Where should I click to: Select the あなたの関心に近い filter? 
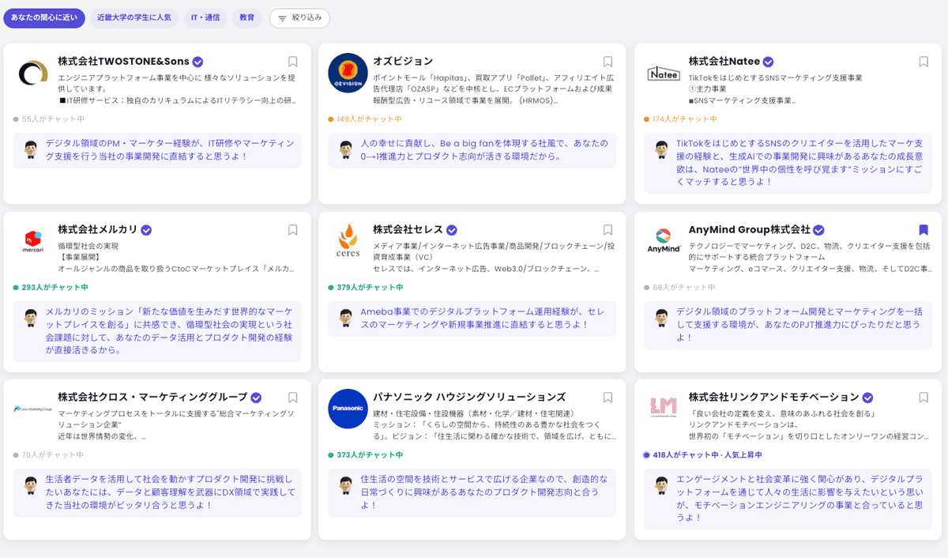click(44, 17)
